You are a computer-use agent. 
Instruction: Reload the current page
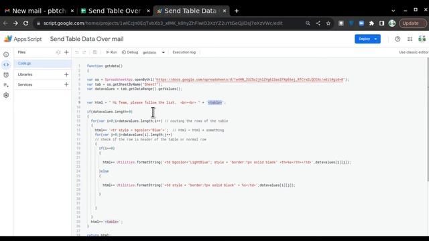click(x=25, y=23)
